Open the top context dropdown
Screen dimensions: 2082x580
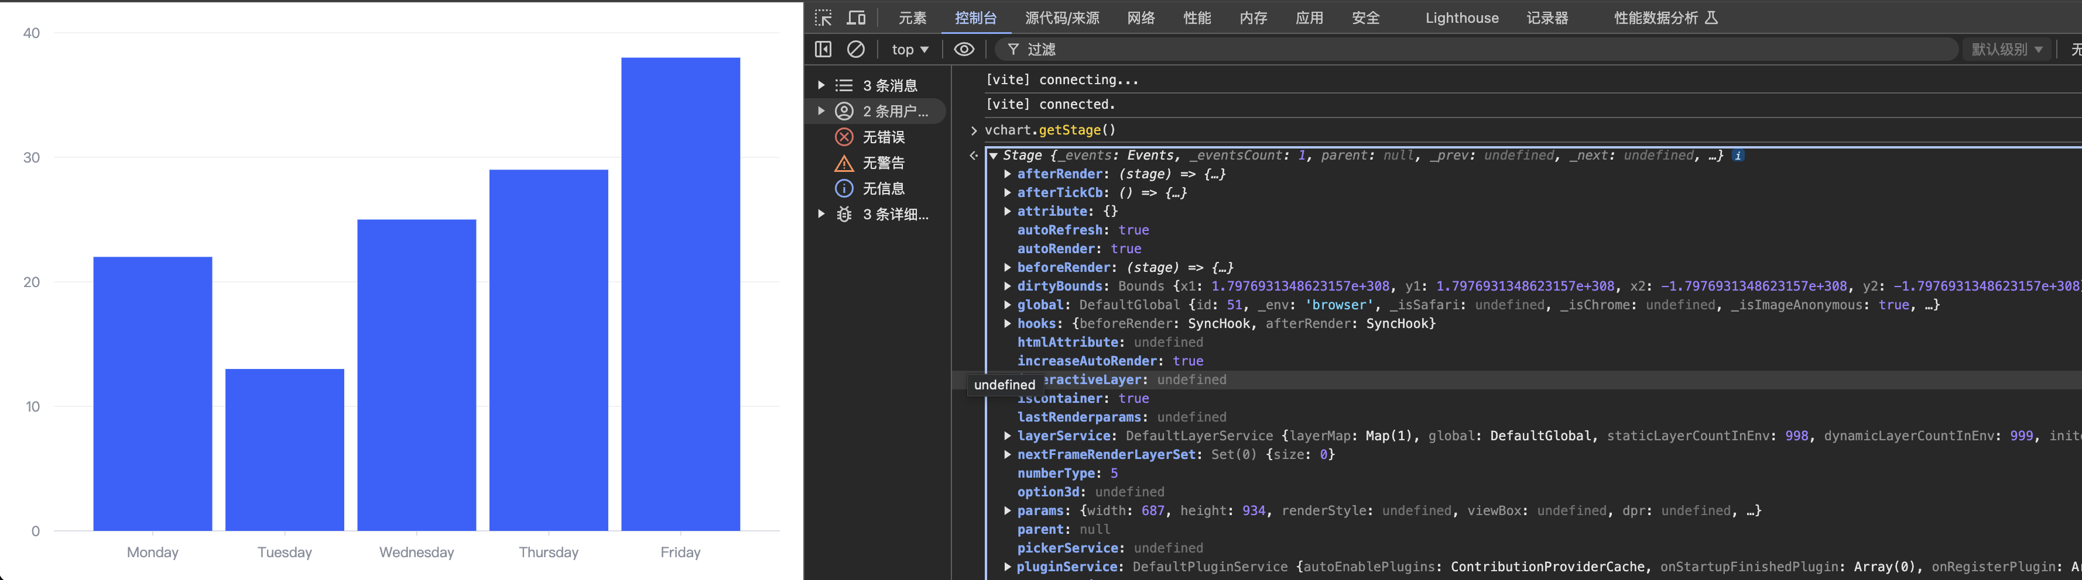[x=910, y=49]
